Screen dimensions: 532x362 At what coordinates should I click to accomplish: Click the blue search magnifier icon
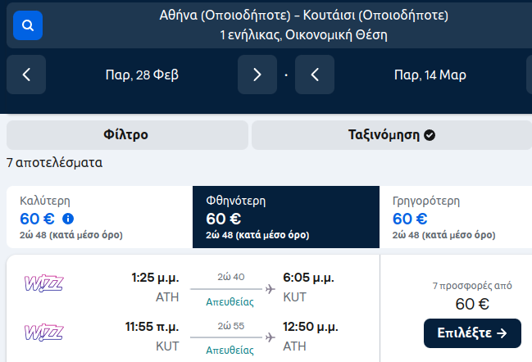[x=28, y=25]
